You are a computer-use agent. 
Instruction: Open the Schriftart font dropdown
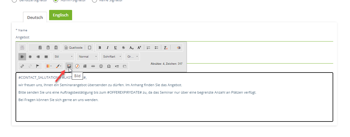(112, 57)
